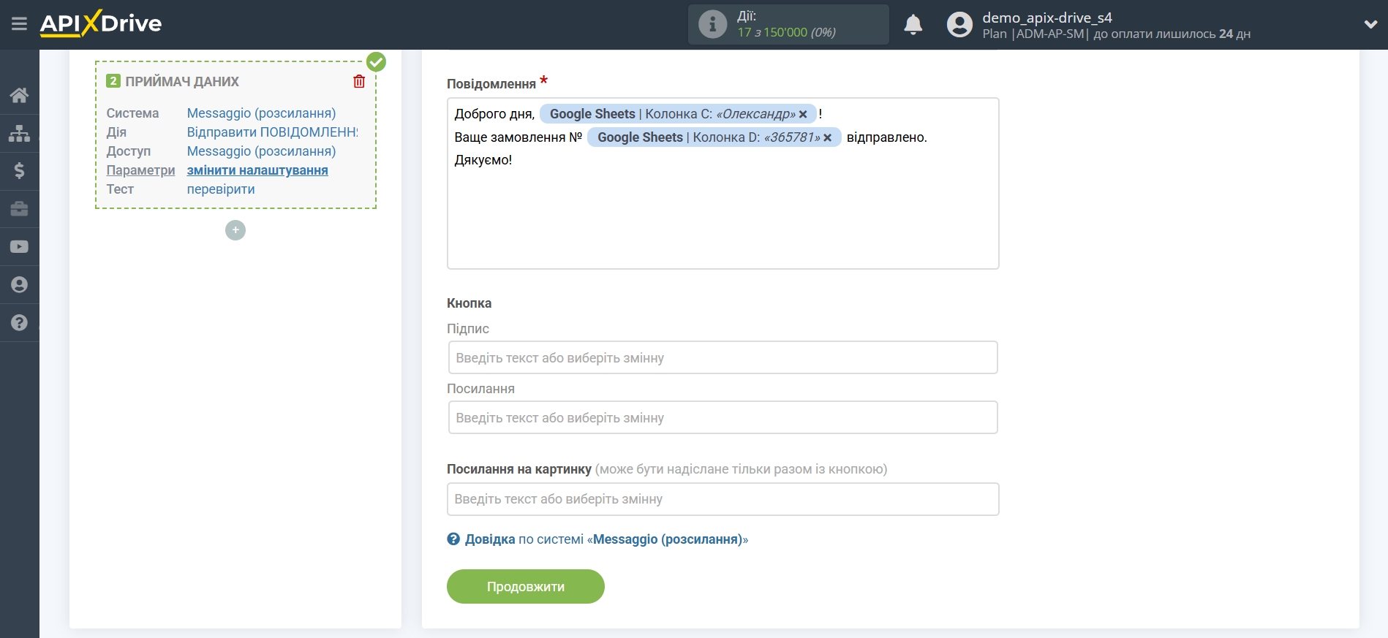The image size is (1388, 638).
Task: Open the YouTube video tutorials icon
Action: click(x=20, y=247)
